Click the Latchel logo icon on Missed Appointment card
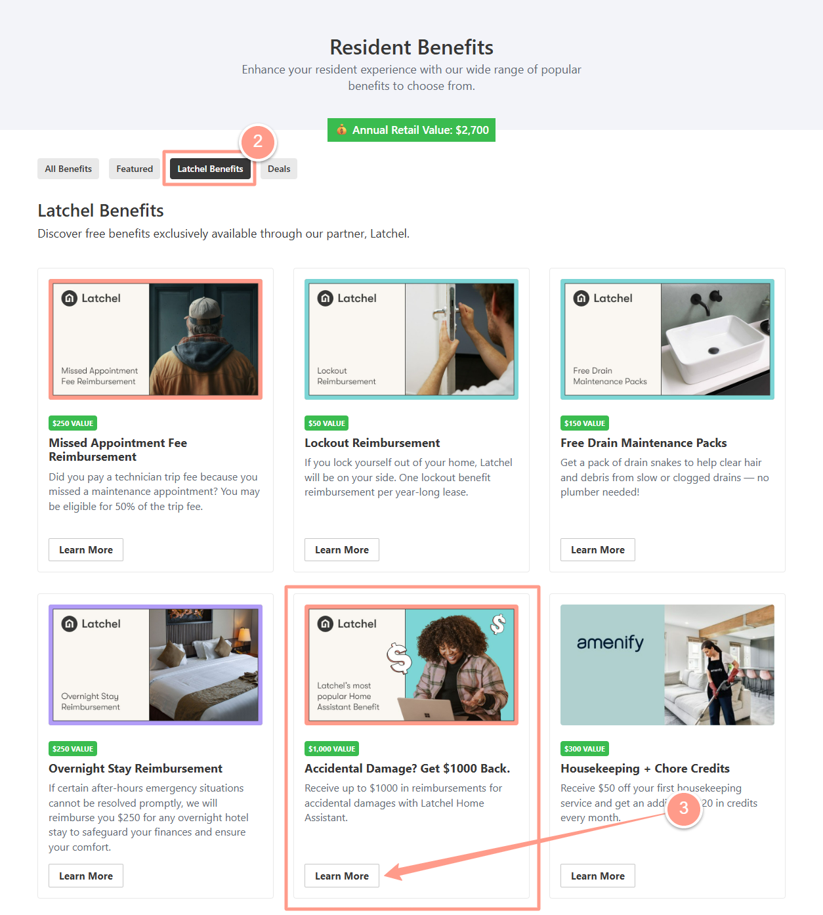 point(70,298)
